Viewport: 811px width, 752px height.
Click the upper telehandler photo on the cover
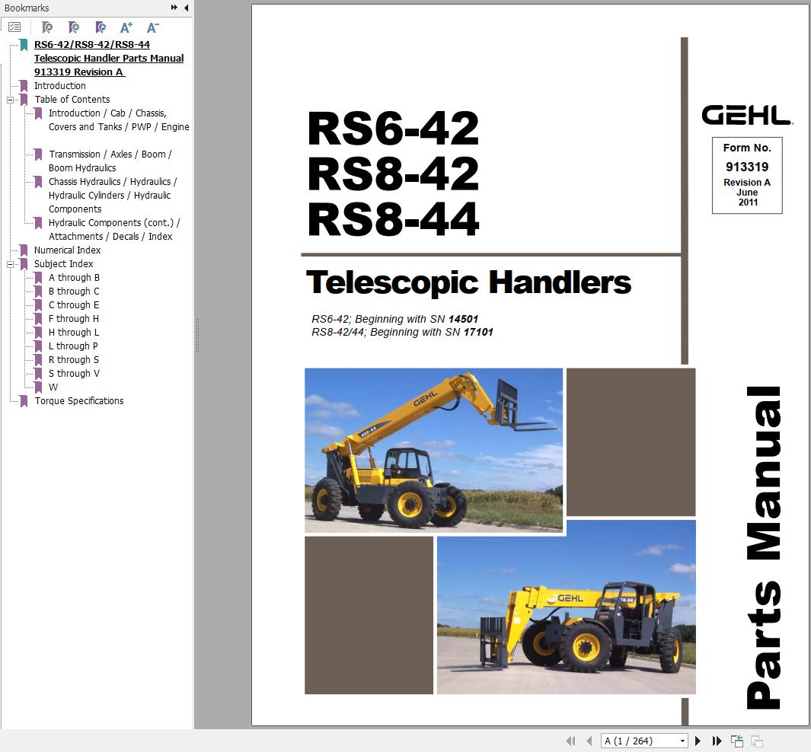coord(433,450)
